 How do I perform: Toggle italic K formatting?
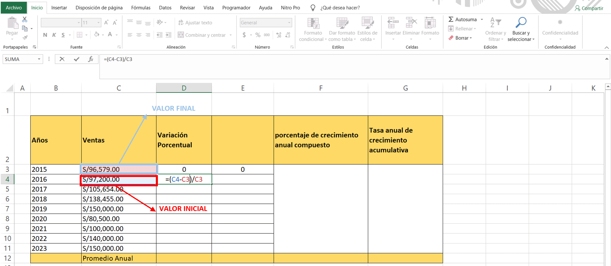[54, 35]
